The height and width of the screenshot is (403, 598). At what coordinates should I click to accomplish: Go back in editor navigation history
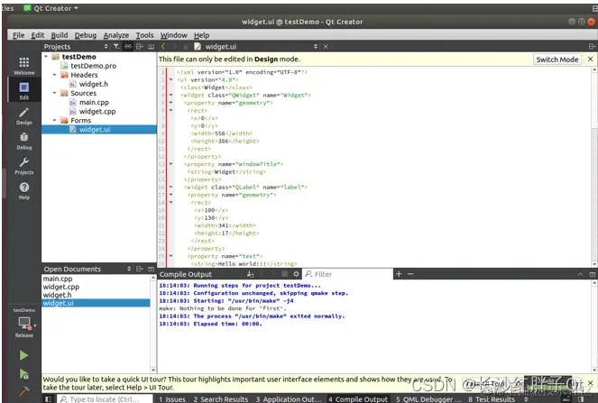[163, 47]
